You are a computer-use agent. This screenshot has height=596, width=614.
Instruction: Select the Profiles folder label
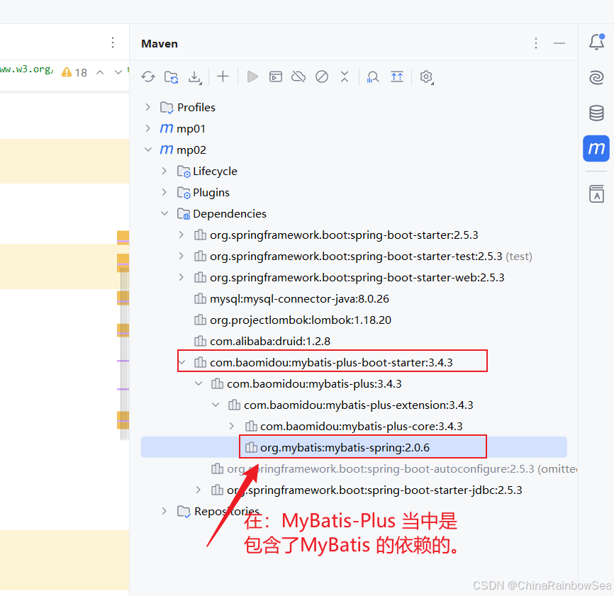click(x=196, y=107)
